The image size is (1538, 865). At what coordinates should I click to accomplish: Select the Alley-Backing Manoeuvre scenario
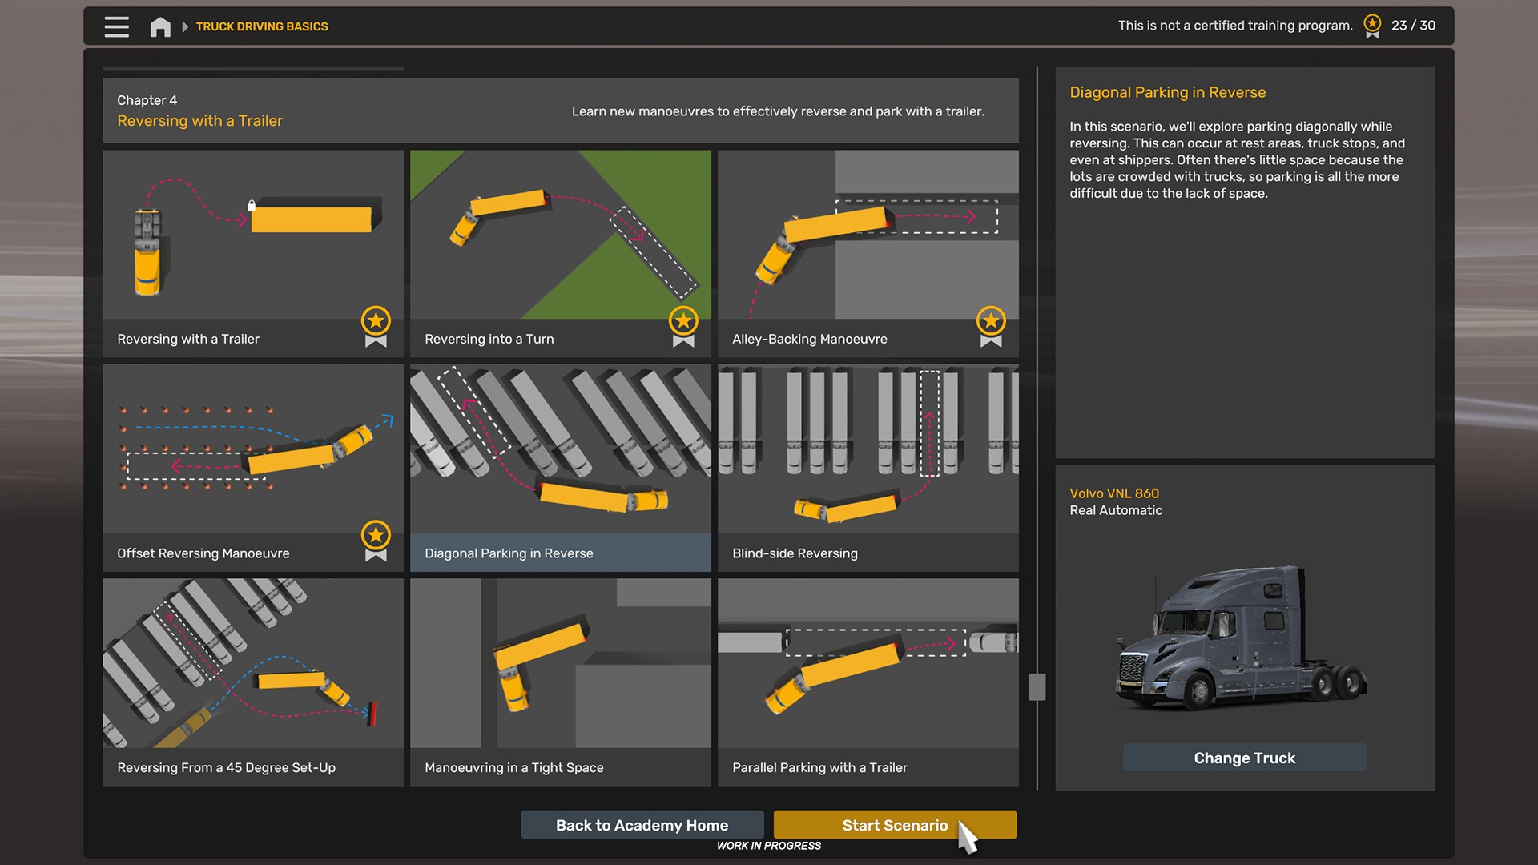(x=868, y=253)
